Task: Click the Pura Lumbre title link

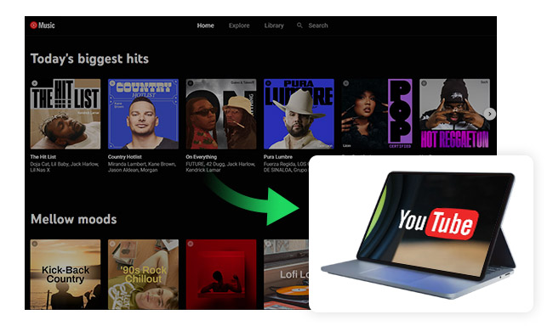Action: pos(278,157)
